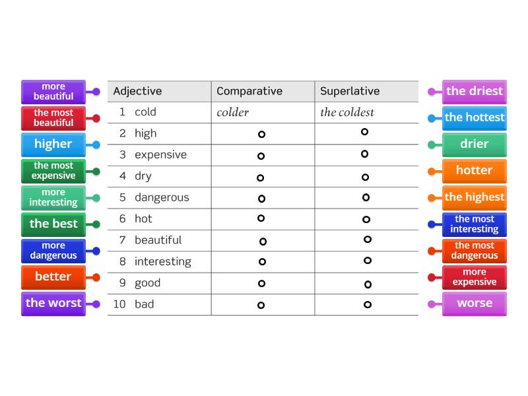This screenshot has width=528, height=396.
Task: Select the 'more dangerous' tile
Action: click(x=53, y=250)
